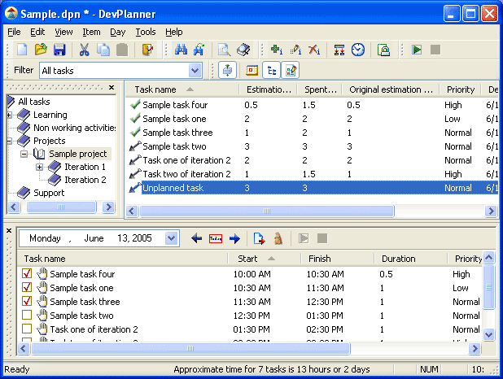
Task: Collapse the Projects tree node
Action: point(9,141)
